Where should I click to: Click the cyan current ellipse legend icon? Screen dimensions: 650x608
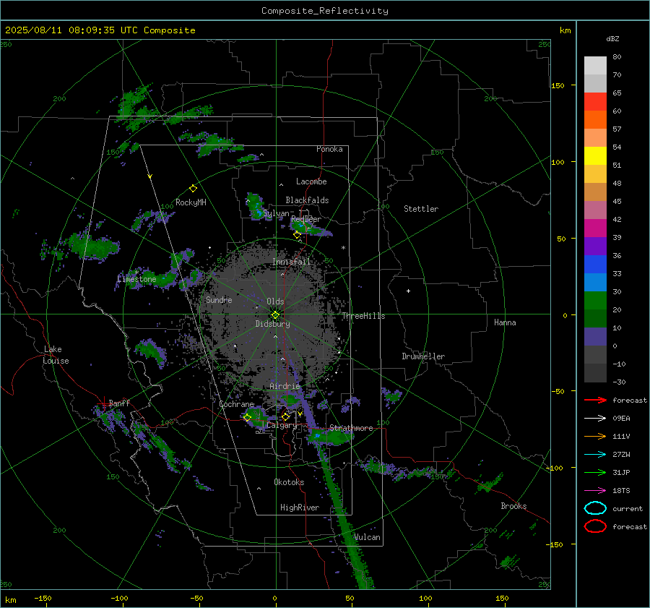(x=595, y=508)
